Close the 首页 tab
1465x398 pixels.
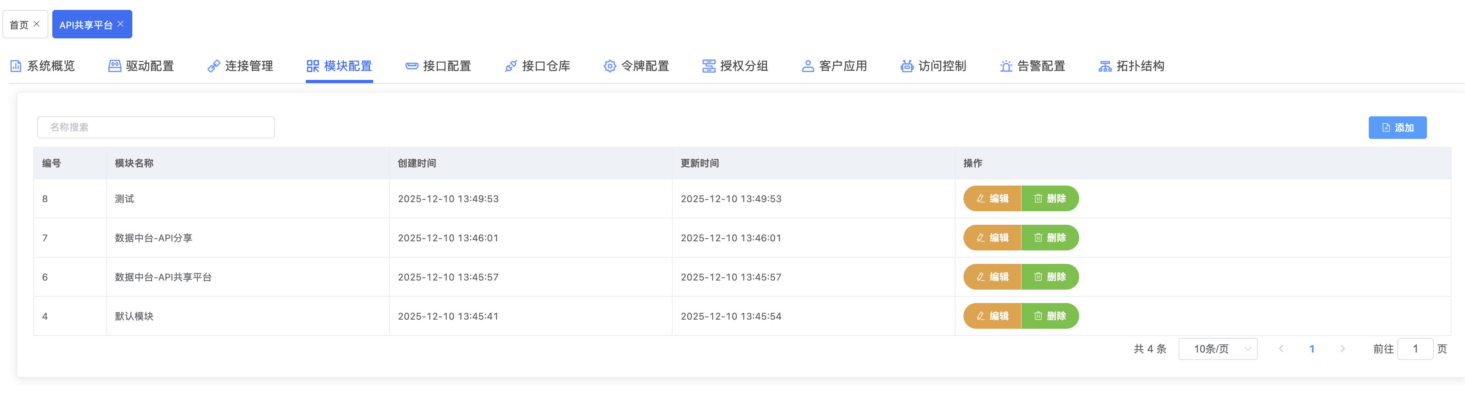click(36, 24)
